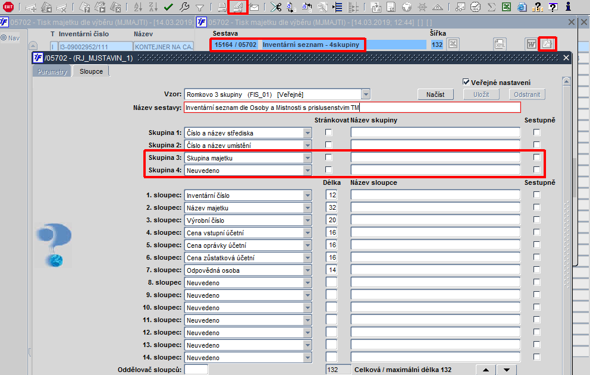
Task: Open the 7. sloupec dropdown arrow
Action: point(307,270)
